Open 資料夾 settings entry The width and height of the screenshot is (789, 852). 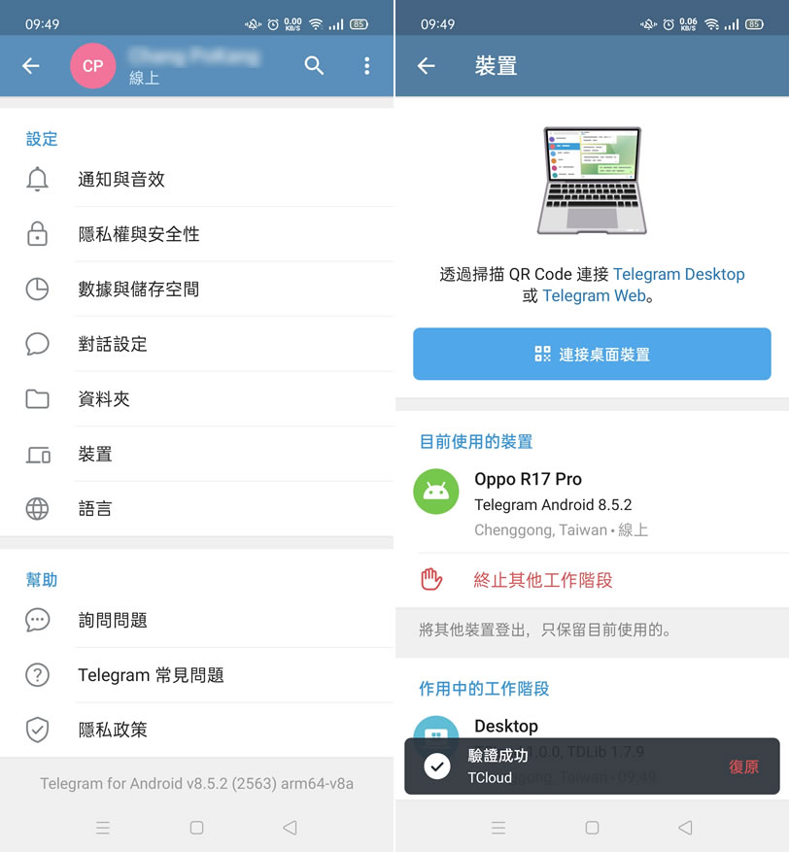pyautogui.click(x=196, y=399)
